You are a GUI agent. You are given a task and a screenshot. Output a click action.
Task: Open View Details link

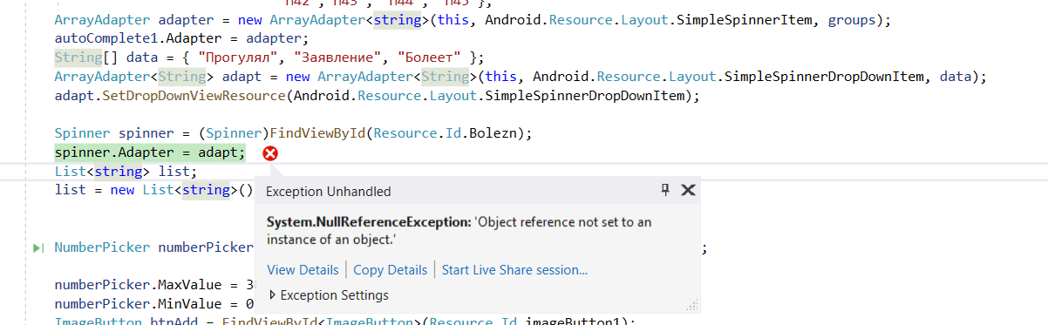303,270
